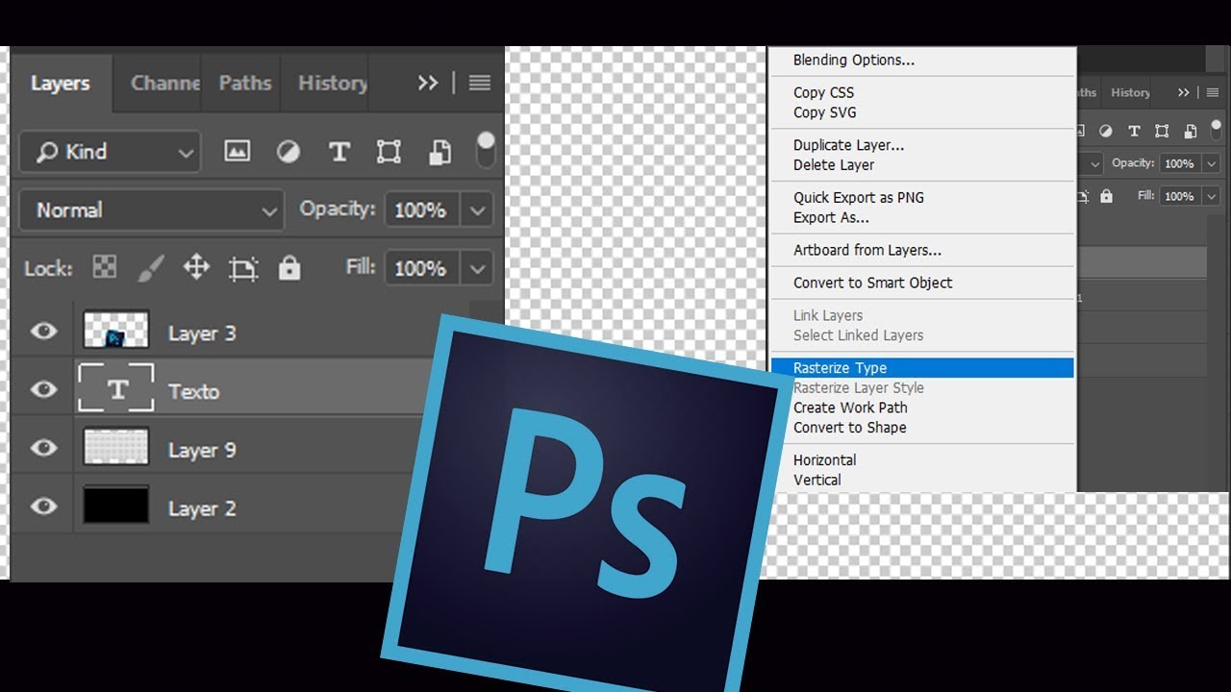1231x692 pixels.
Task: Choose Rasterize Type from context menu
Action: [x=922, y=368]
